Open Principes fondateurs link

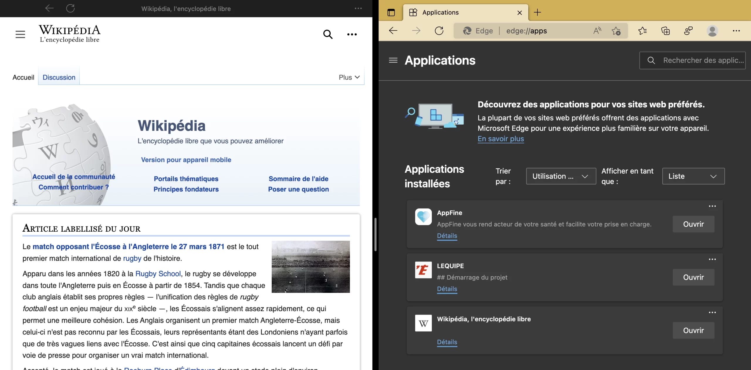coord(186,189)
